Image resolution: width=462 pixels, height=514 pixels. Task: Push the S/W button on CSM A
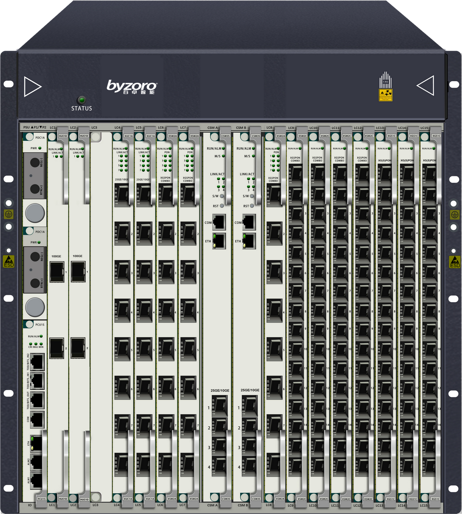click(222, 196)
